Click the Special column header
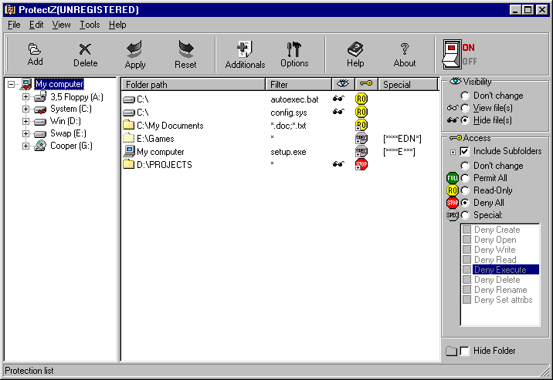The image size is (553, 380). (408, 85)
